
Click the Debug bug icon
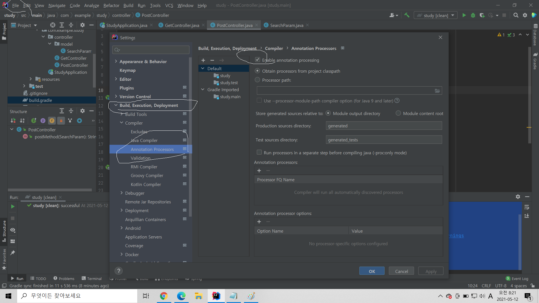473,15
